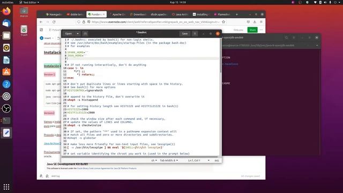The image size is (343, 193).
Task: Open gedit hamburger menu
Action: (x=195, y=33)
